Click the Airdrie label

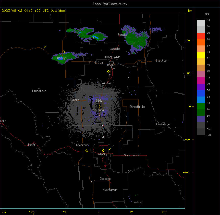click(x=103, y=137)
